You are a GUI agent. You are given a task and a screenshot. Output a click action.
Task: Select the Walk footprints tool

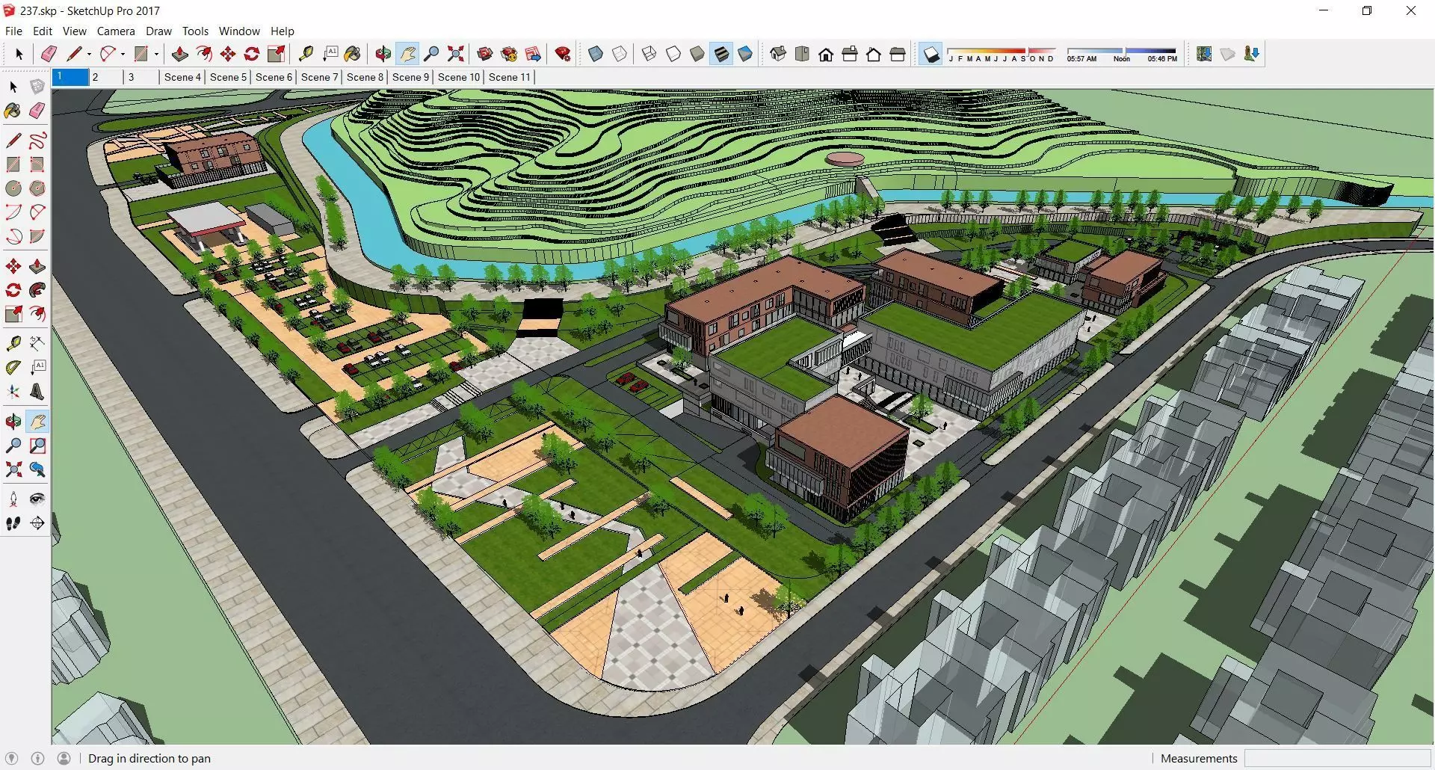click(13, 523)
